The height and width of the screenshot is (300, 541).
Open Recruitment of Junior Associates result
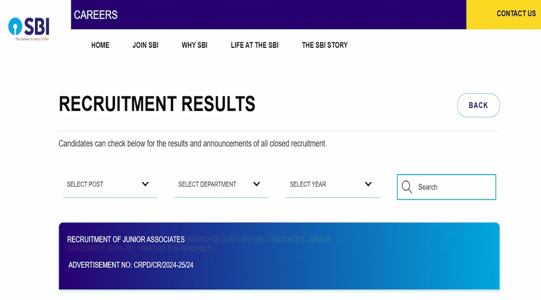click(126, 239)
